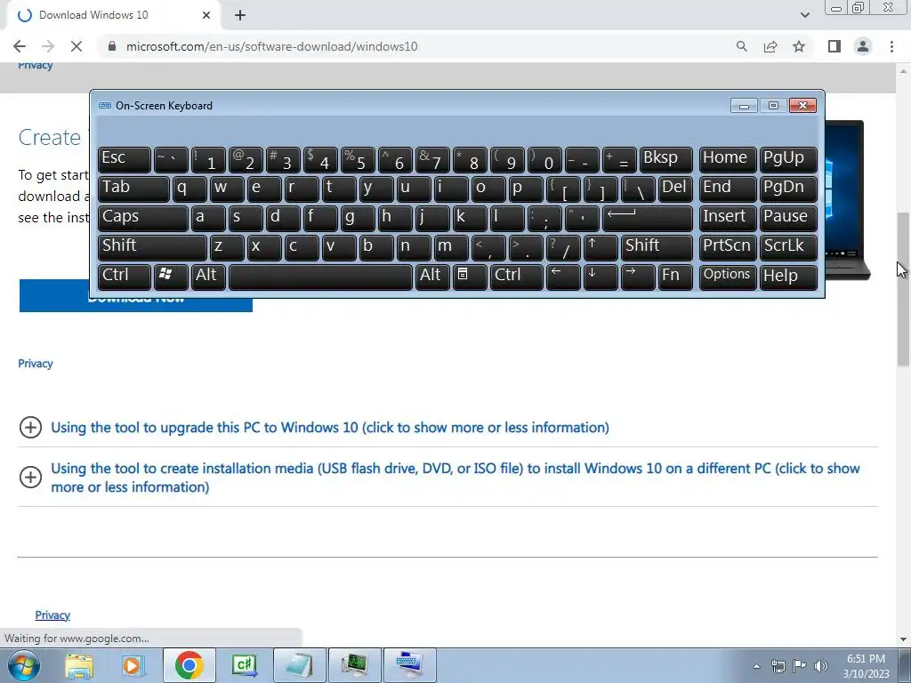Open network tray icon
911x683 pixels.
[778, 666]
